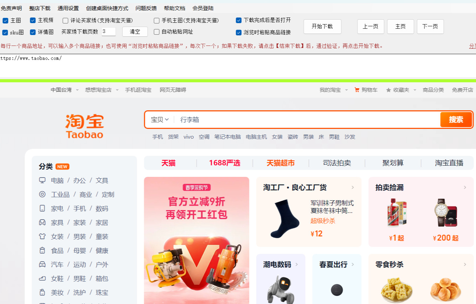Open the 宝贝 search type dropdown
476x304 pixels.
tap(160, 119)
